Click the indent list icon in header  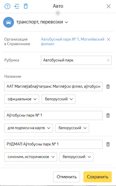coord(17,6)
